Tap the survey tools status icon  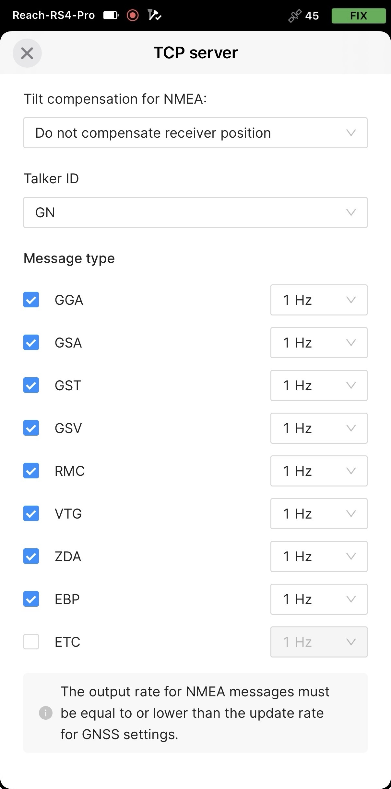point(154,15)
